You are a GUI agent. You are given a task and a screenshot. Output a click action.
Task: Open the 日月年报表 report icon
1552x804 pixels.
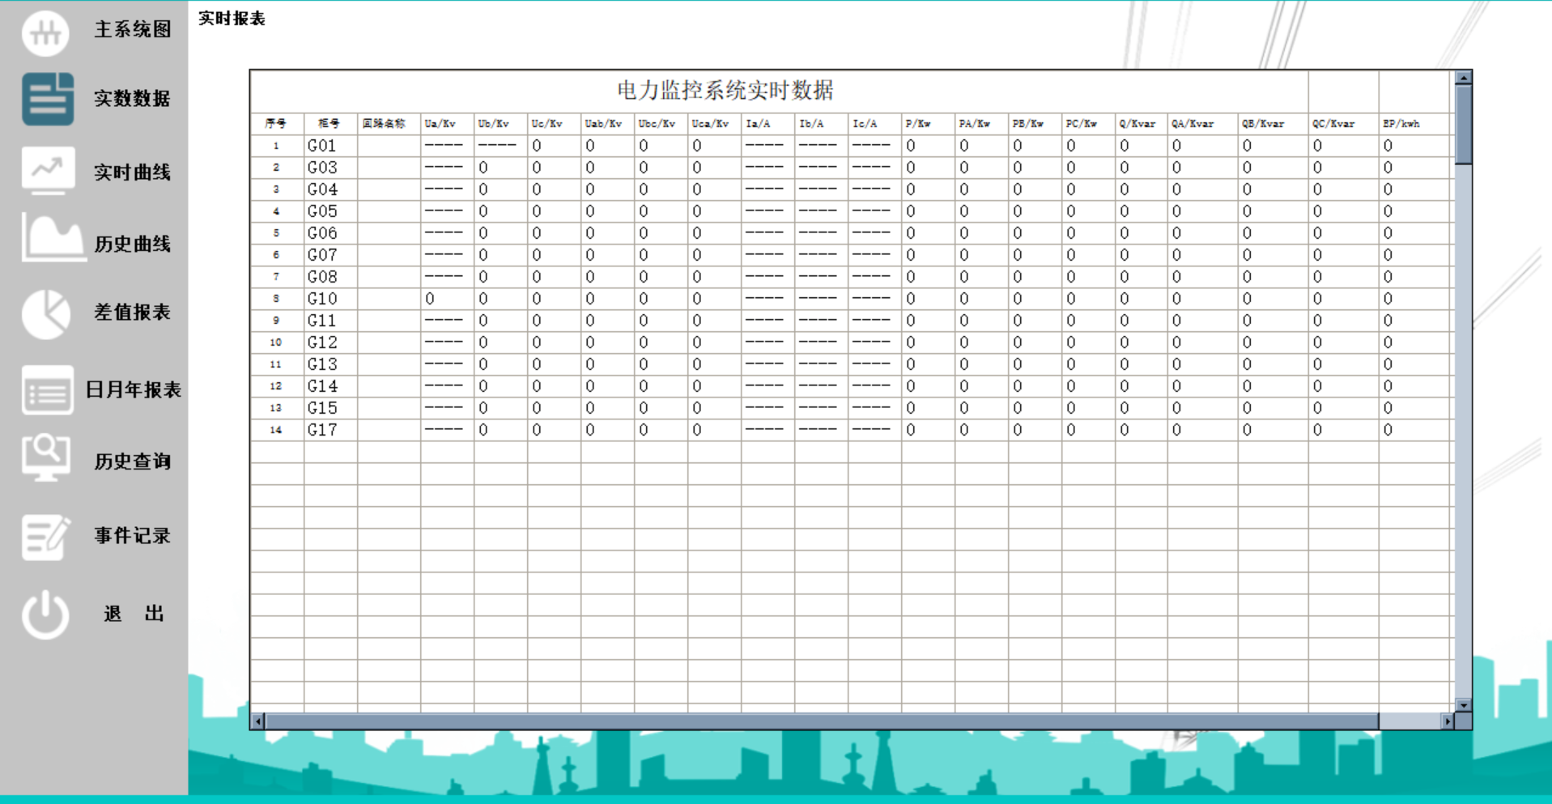pos(46,391)
